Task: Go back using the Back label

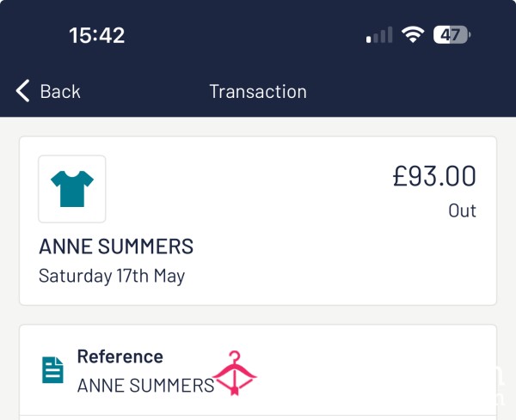Action: (x=60, y=91)
